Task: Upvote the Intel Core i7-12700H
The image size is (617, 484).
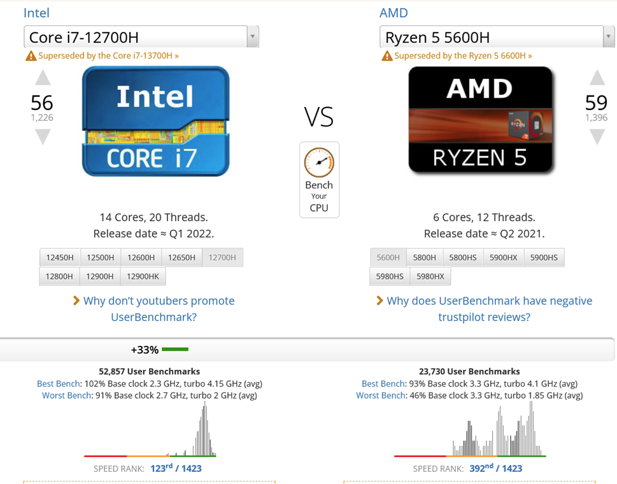Action: click(43, 78)
